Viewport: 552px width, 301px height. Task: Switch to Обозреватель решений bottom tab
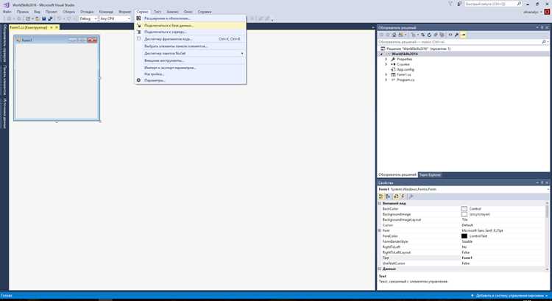tap(397, 175)
